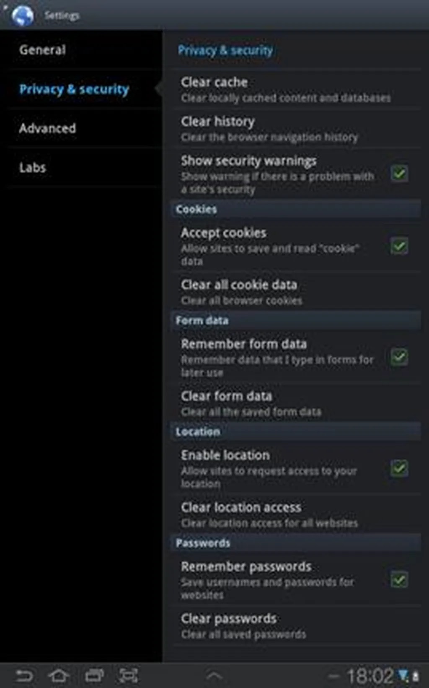Turn off Enable location checkbox

point(399,468)
